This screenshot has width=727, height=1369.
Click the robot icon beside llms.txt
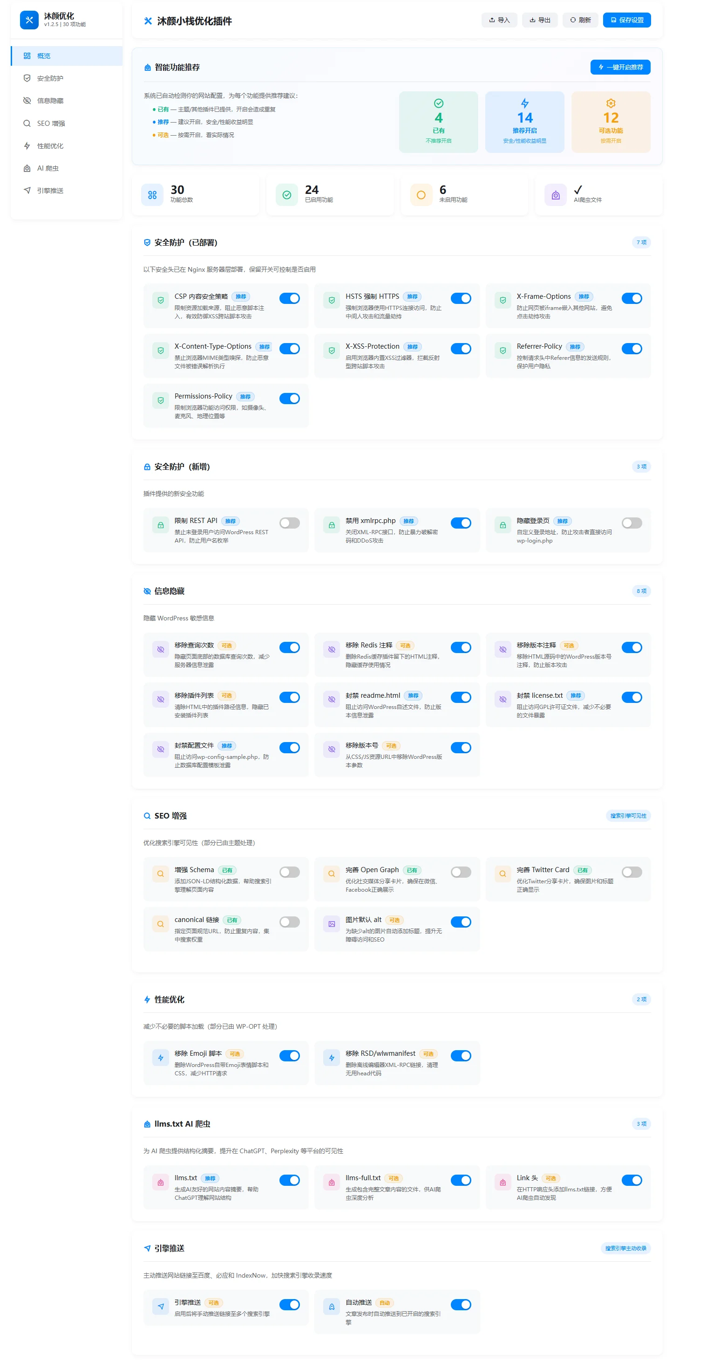160,1182
